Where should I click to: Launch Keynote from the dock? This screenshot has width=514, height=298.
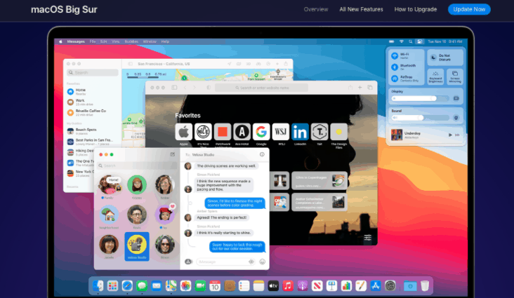(331, 286)
